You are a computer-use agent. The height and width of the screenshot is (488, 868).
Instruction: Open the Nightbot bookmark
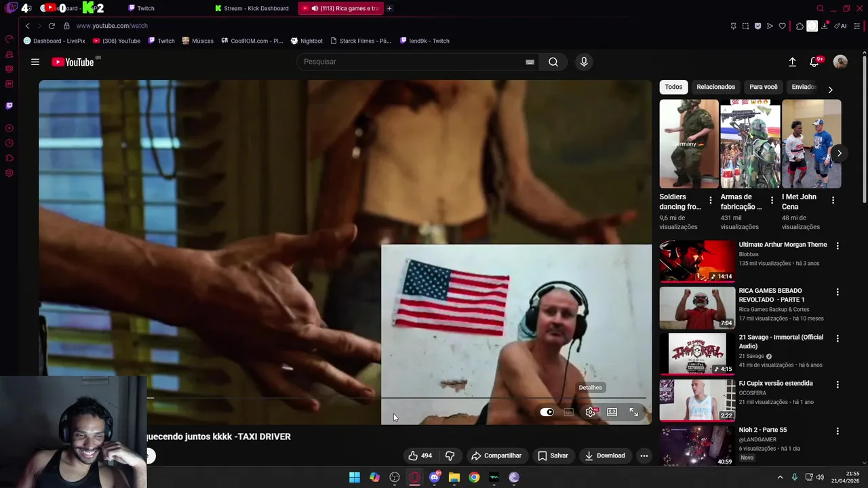tap(307, 41)
